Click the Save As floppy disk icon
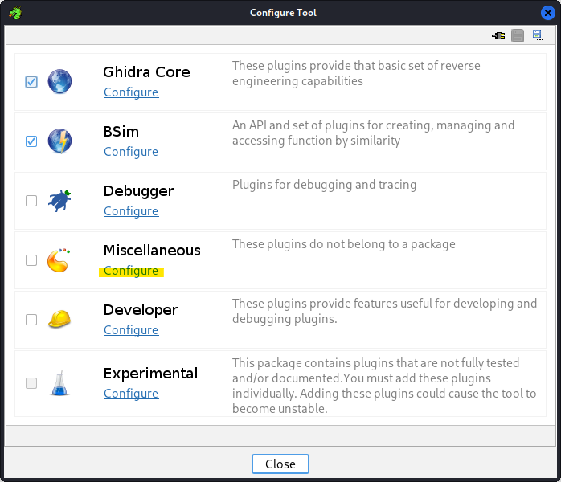 coord(538,35)
